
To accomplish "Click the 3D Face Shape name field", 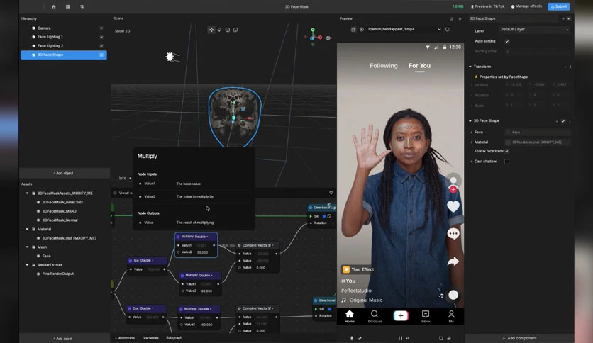I will coord(513,18).
